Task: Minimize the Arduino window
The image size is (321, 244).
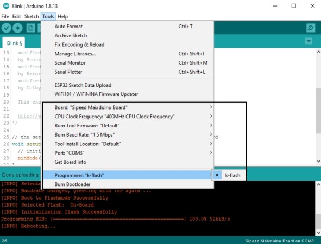Action: tap(275, 6)
